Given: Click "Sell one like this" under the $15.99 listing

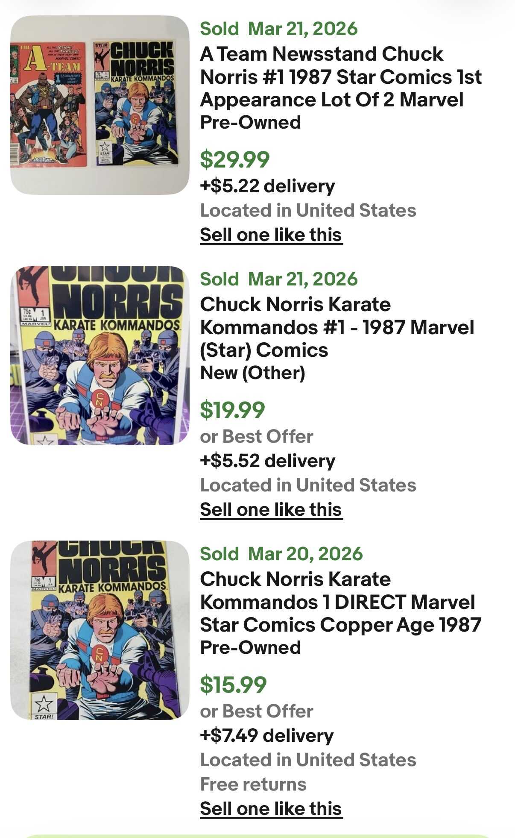Looking at the screenshot, I should (x=271, y=809).
